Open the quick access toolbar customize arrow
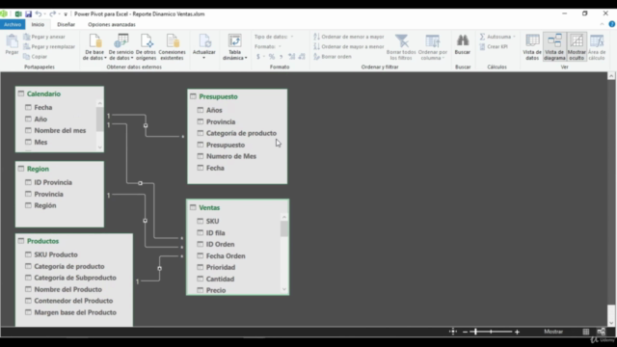The image size is (617, 347). (x=66, y=14)
